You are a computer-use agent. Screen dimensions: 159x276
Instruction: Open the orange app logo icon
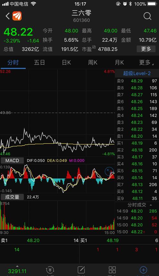point(17,16)
